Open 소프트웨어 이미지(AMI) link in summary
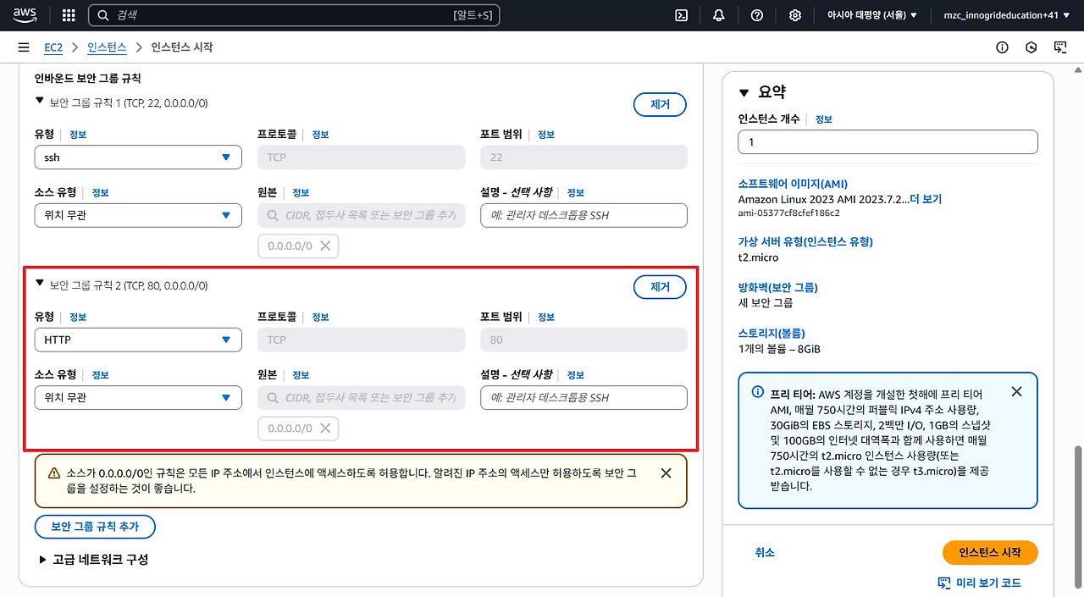 (793, 184)
